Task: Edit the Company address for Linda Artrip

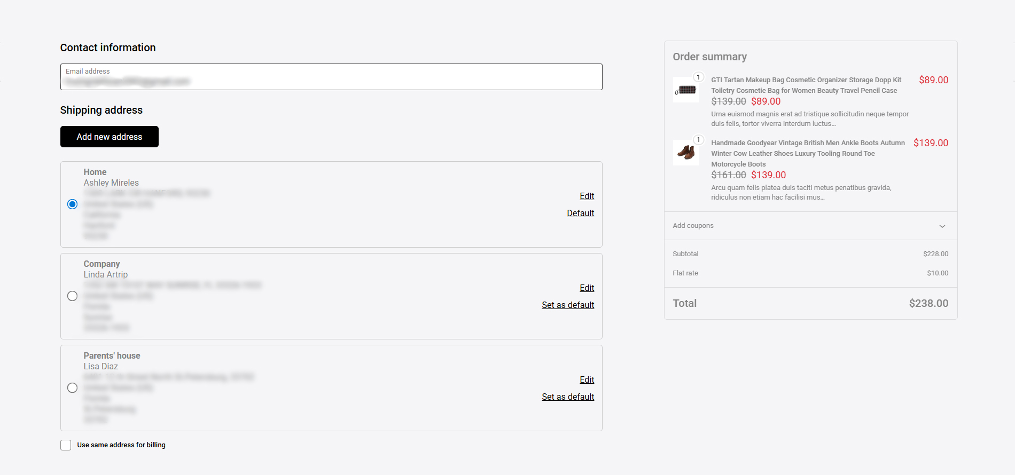Action: (x=587, y=288)
